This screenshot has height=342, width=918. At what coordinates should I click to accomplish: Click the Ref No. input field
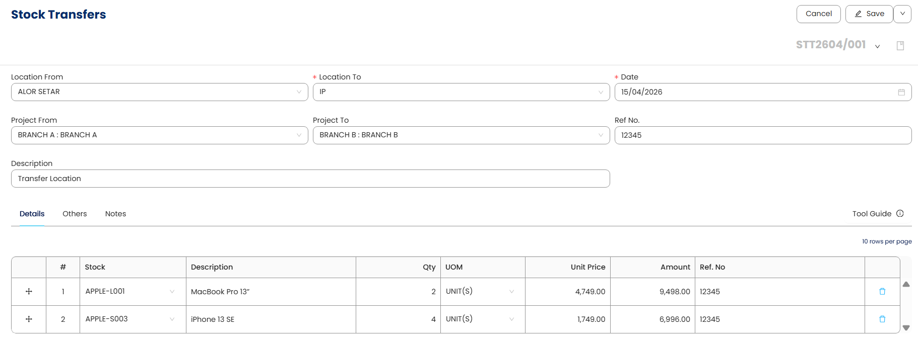point(763,135)
